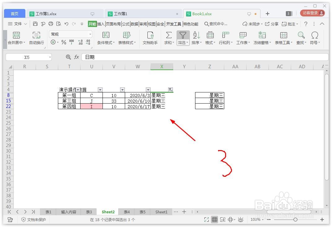Open filter dropdown on column W header
This screenshot has height=227, width=332.
coord(148,90)
